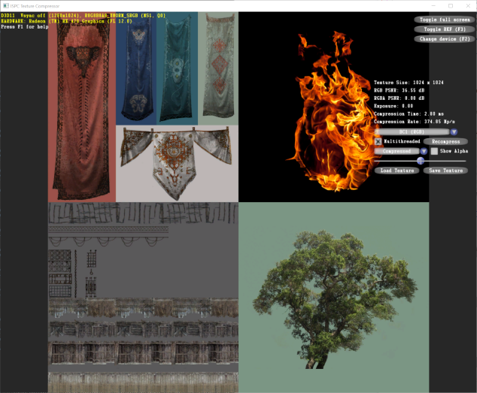Click the ISPC Texture Compressor app icon
The image size is (477, 393).
5,6
